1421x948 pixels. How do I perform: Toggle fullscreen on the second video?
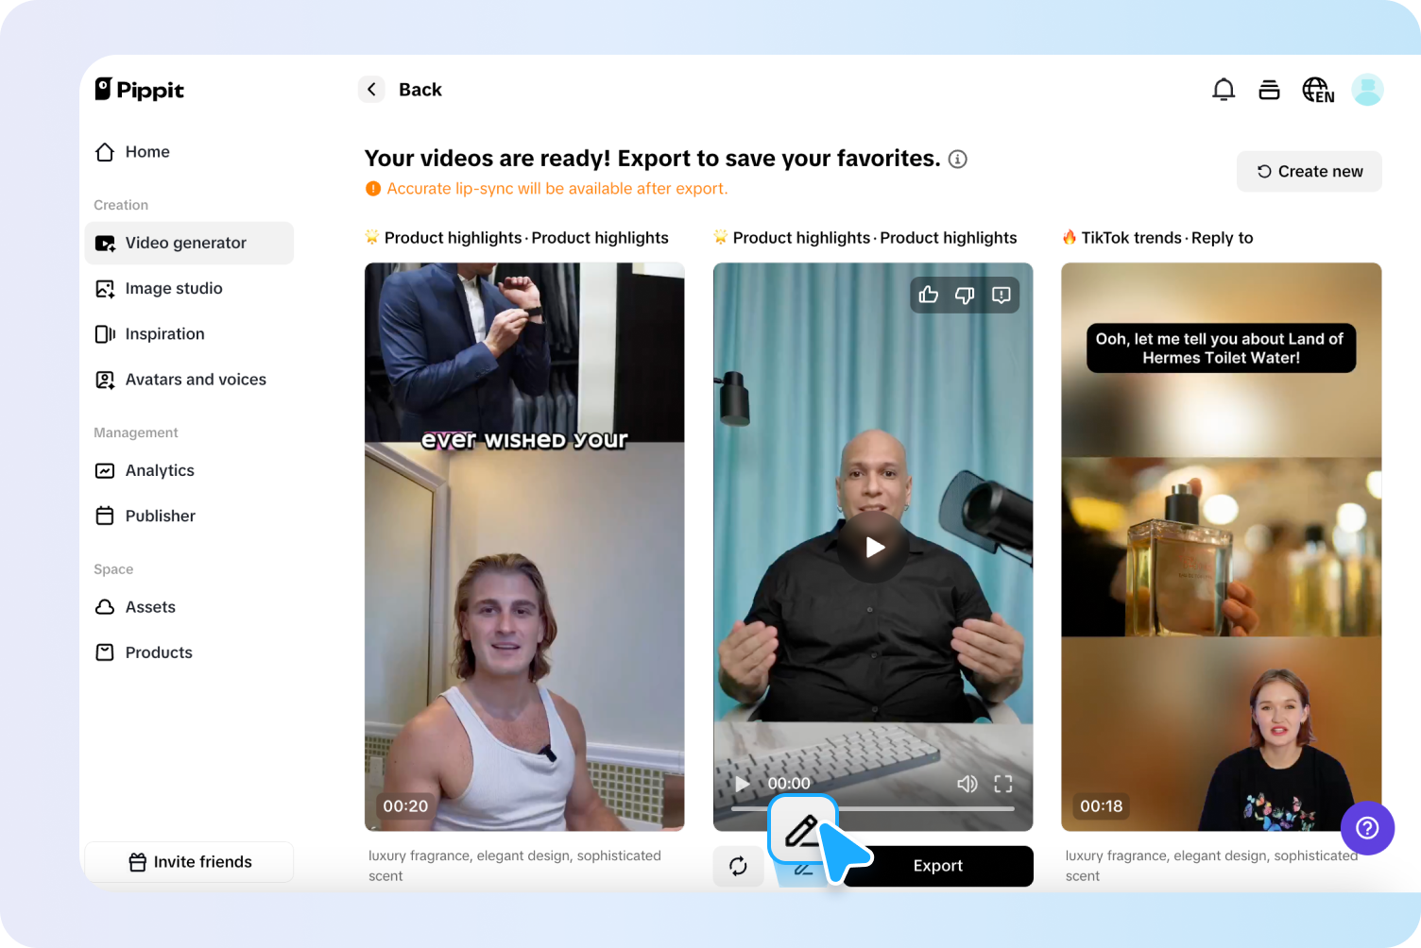(1002, 783)
